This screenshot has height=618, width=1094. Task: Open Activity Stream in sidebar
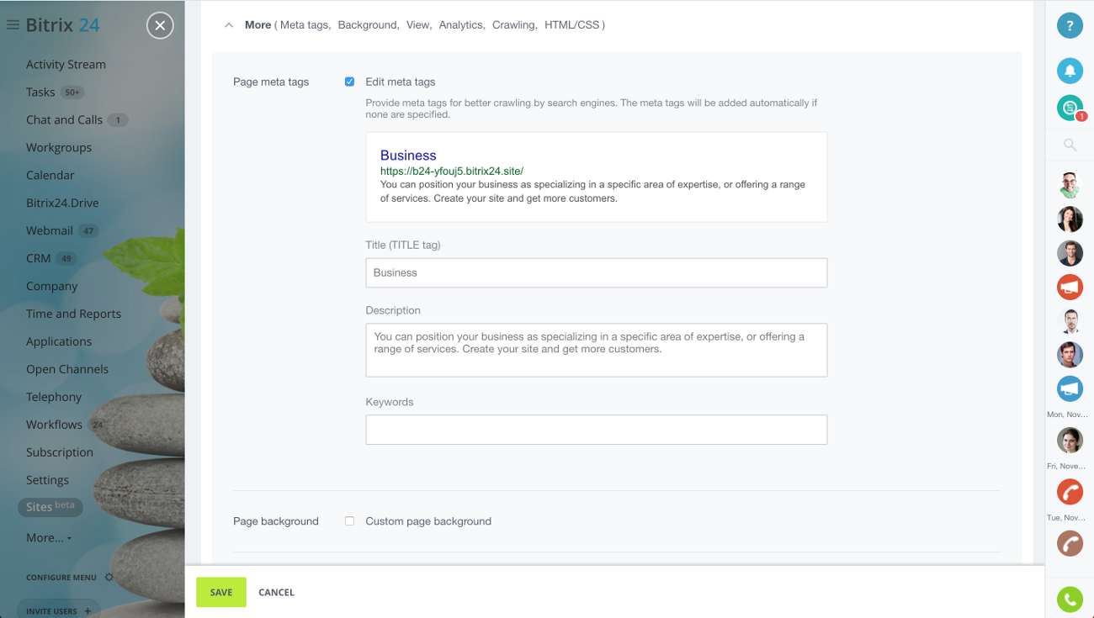pos(66,65)
